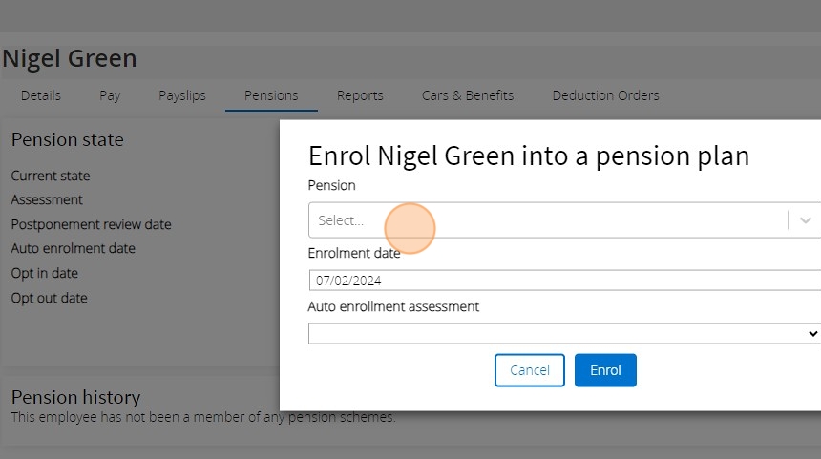Open the Reports tab

tap(360, 95)
